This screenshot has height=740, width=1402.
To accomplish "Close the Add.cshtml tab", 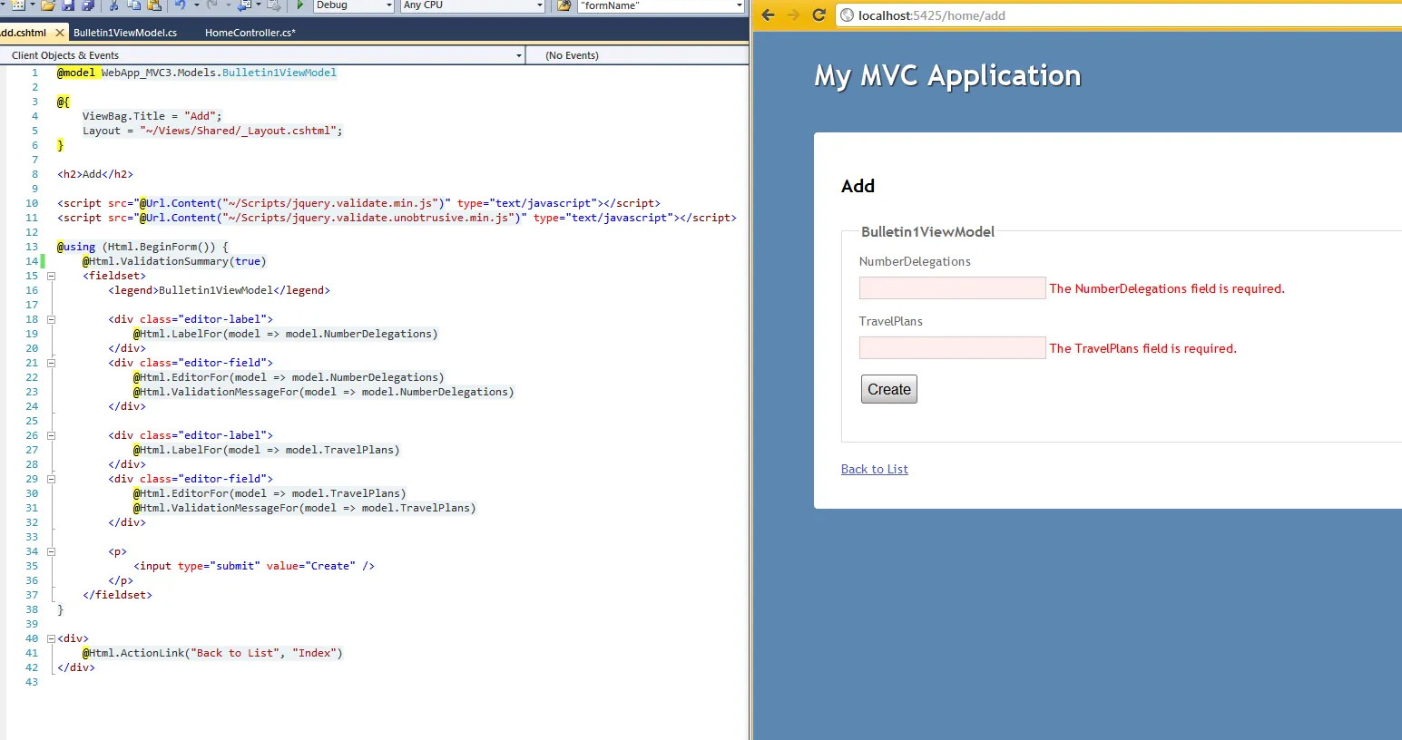I will pyautogui.click(x=60, y=33).
